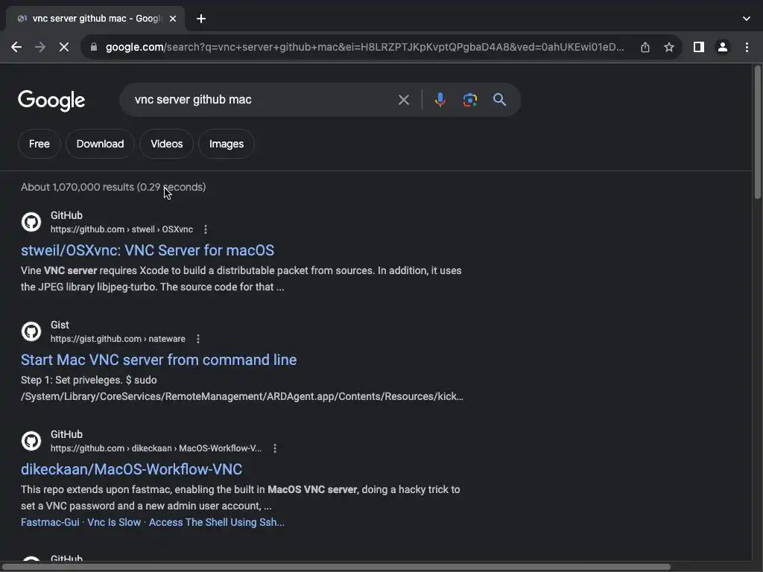Image resolution: width=763 pixels, height=572 pixels.
Task: Open Chrome's three-dot menu
Action: (x=747, y=47)
